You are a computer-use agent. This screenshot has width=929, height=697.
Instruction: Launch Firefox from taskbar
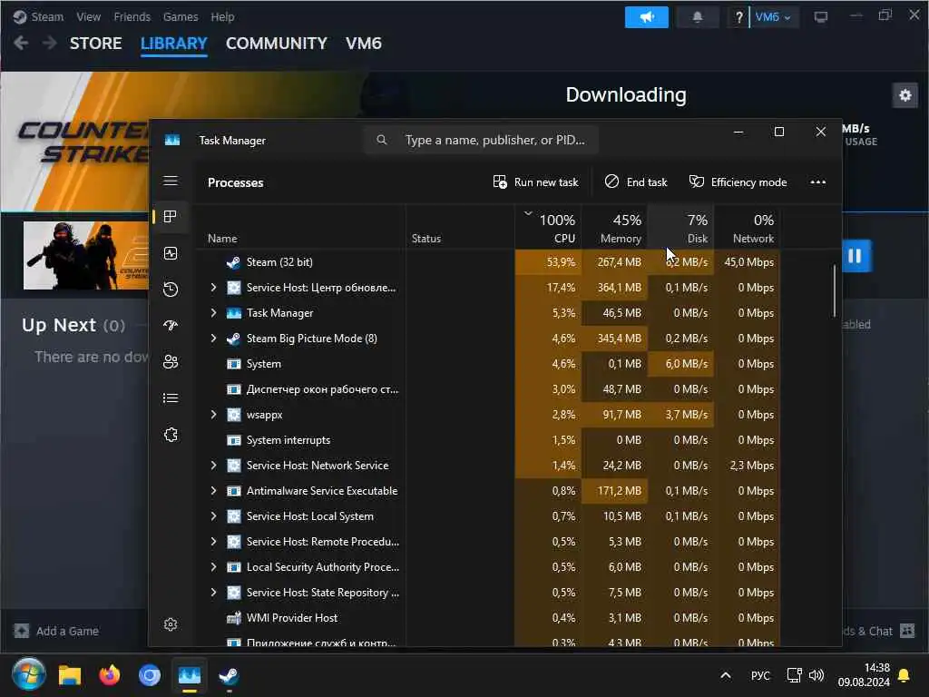[x=110, y=675]
